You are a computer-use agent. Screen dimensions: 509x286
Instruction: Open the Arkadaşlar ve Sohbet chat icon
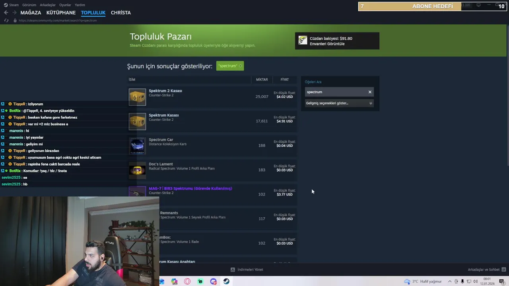coord(504,269)
